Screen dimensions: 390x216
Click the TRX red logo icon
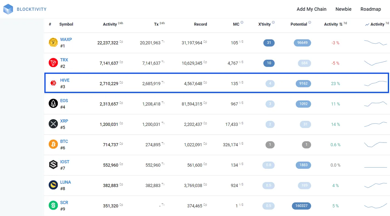pyautogui.click(x=53, y=63)
